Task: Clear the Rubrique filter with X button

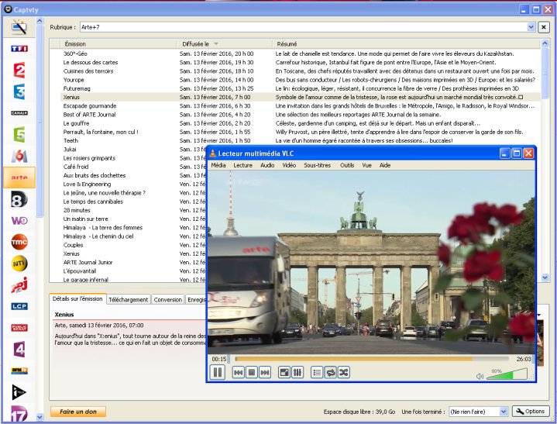Action: point(544,27)
